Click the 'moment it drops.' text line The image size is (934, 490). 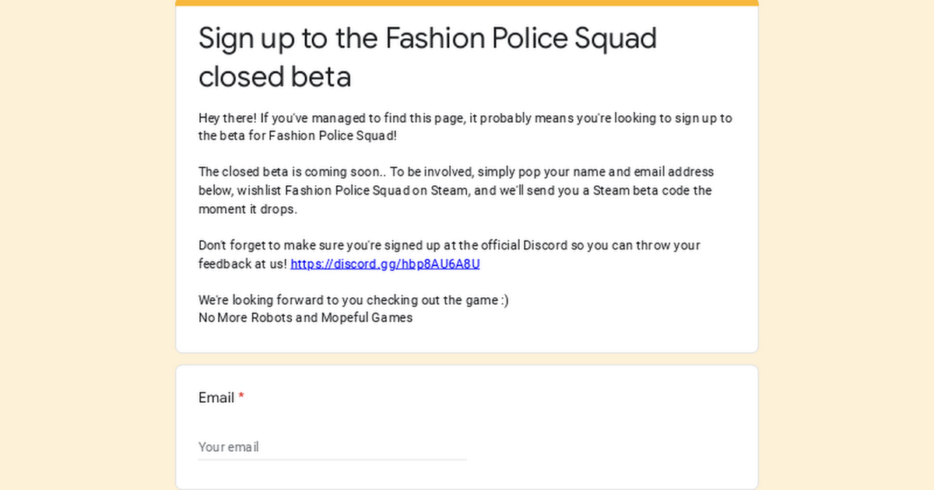(248, 209)
